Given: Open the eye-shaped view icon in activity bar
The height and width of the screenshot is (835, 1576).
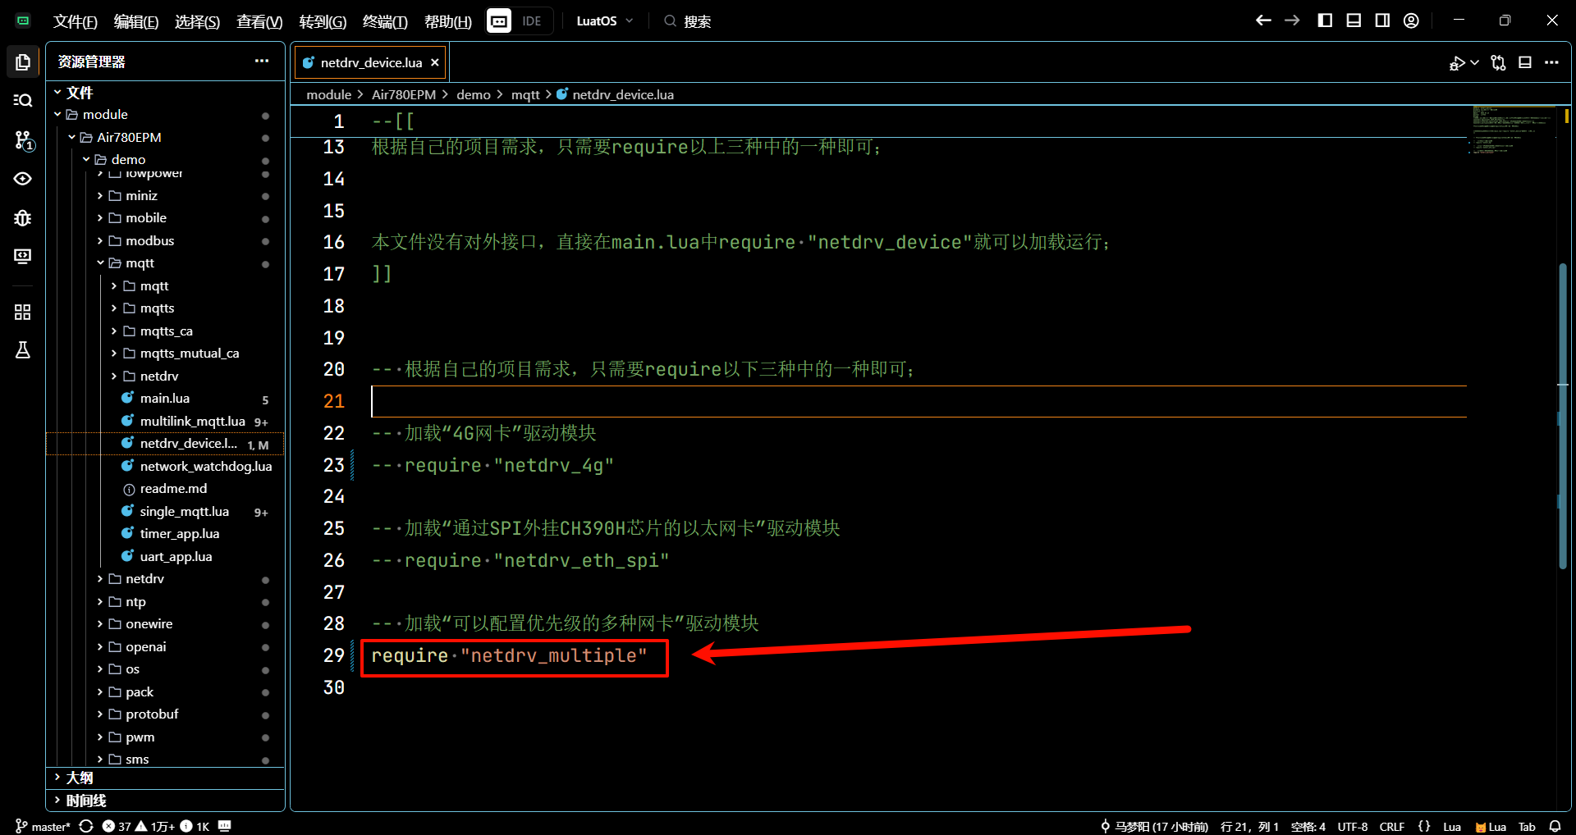Looking at the screenshot, I should click(x=23, y=179).
